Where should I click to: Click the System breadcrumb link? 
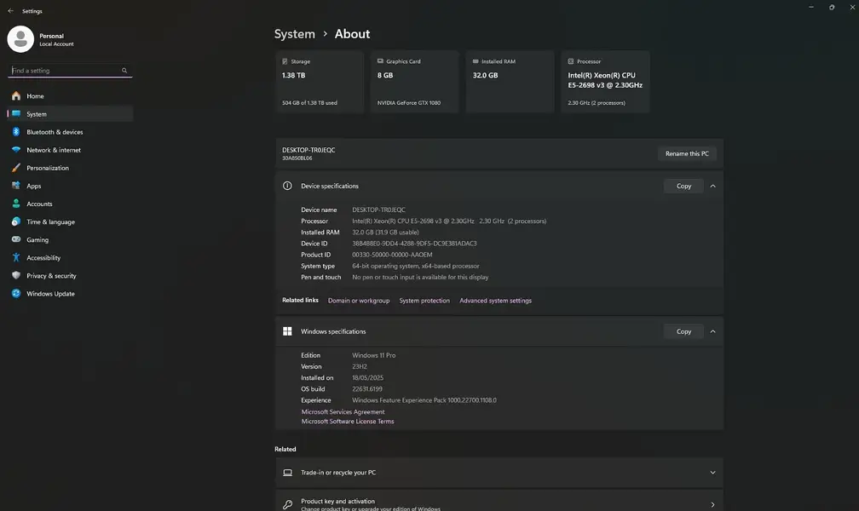(295, 34)
